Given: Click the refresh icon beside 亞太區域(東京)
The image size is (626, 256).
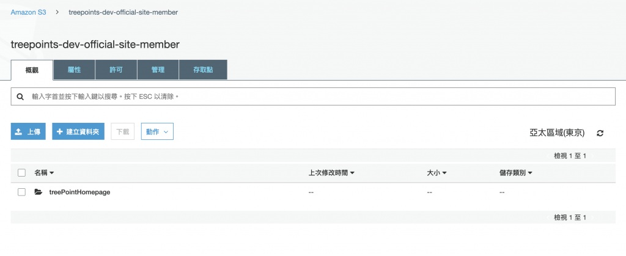Looking at the screenshot, I should 600,134.
